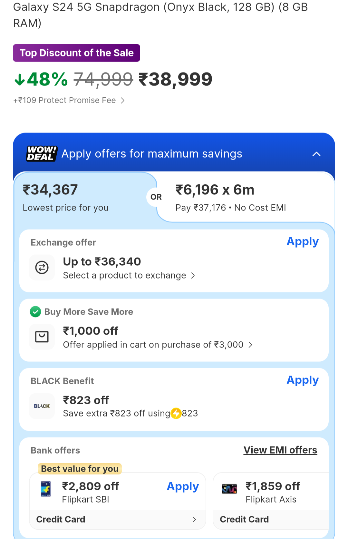Open the Flipkart SBI Credit Card details chevron
Screen dimensions: 348x539
(x=194, y=519)
